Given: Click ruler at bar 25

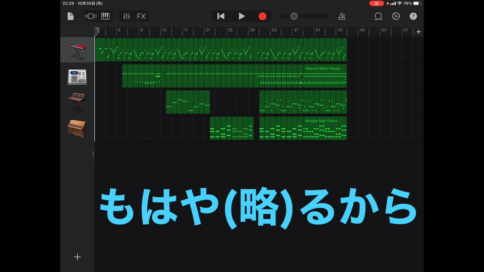Looking at the screenshot, I should click(230, 30).
